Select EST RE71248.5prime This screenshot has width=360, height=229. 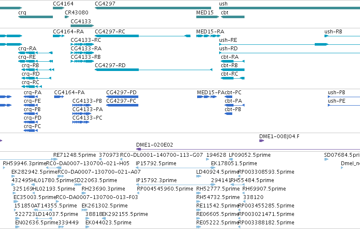(55, 159)
